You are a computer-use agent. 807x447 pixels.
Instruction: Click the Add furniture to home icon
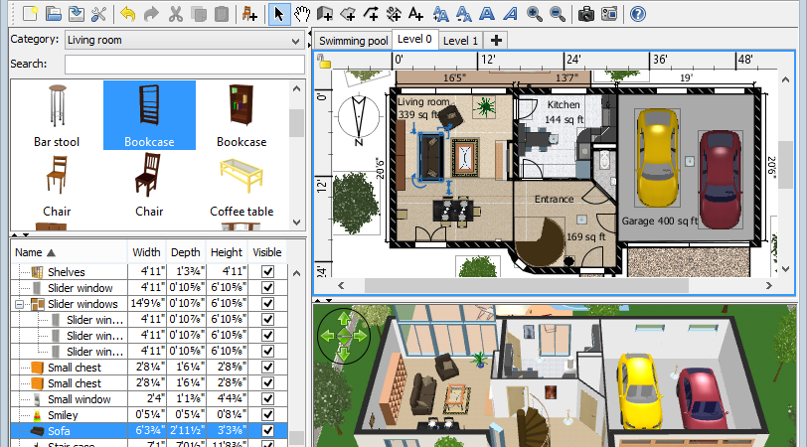(x=249, y=14)
